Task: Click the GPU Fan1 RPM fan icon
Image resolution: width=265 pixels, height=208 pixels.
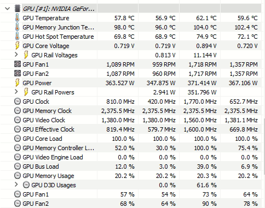Action: 18,64
